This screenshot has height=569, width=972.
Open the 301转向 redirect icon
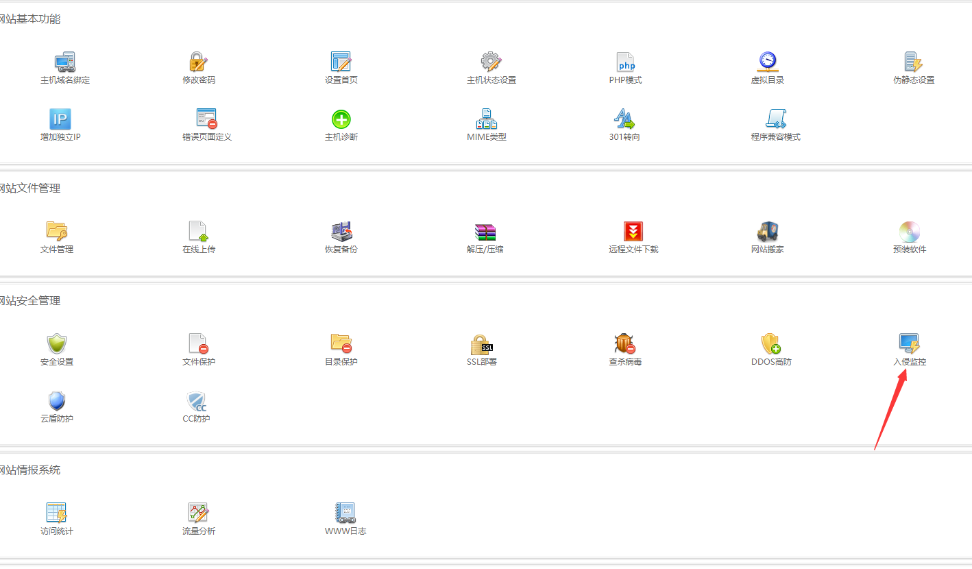pyautogui.click(x=624, y=119)
